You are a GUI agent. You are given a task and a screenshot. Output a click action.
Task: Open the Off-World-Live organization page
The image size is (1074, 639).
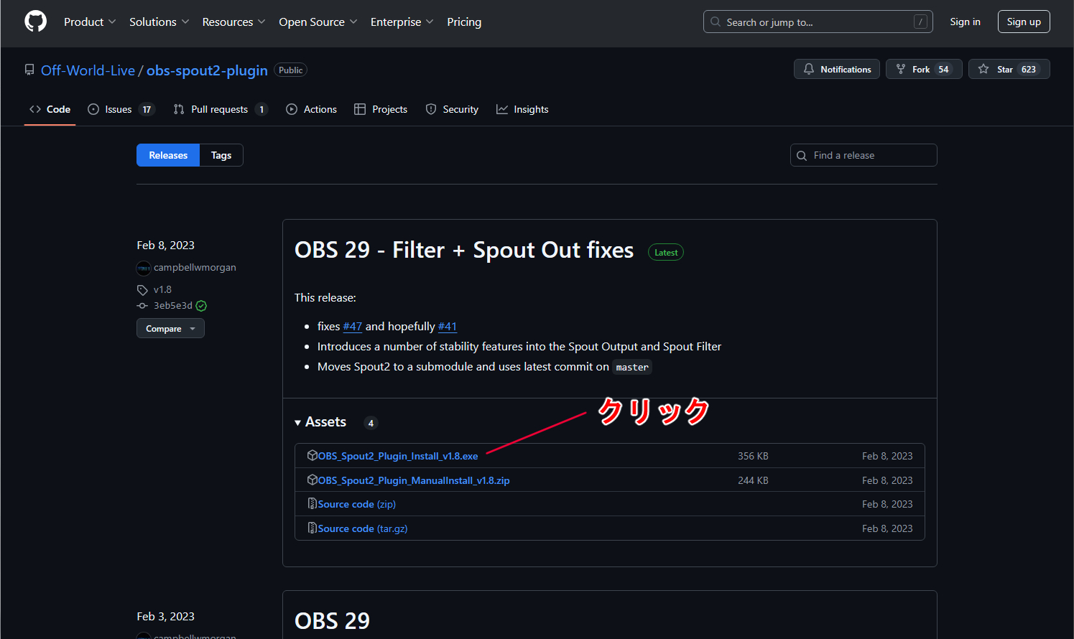(x=88, y=70)
